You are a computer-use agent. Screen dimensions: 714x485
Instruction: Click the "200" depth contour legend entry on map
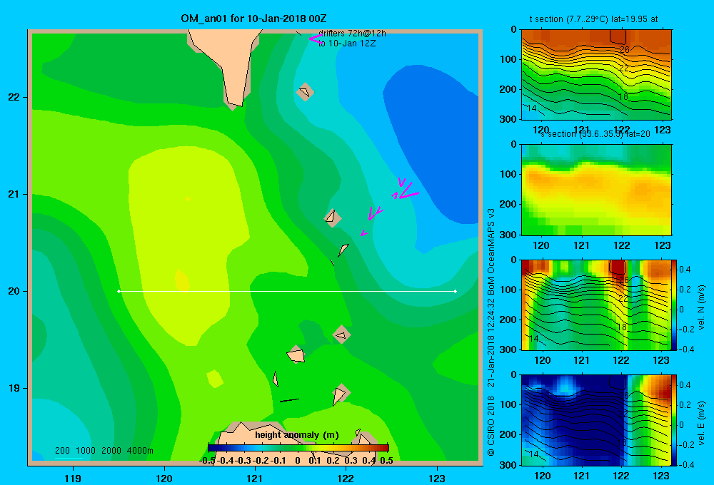point(62,451)
